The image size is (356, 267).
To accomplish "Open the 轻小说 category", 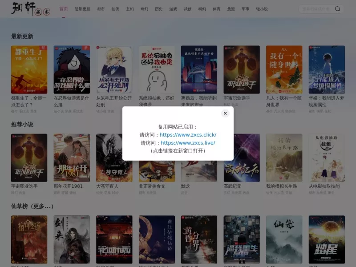I will [262, 9].
